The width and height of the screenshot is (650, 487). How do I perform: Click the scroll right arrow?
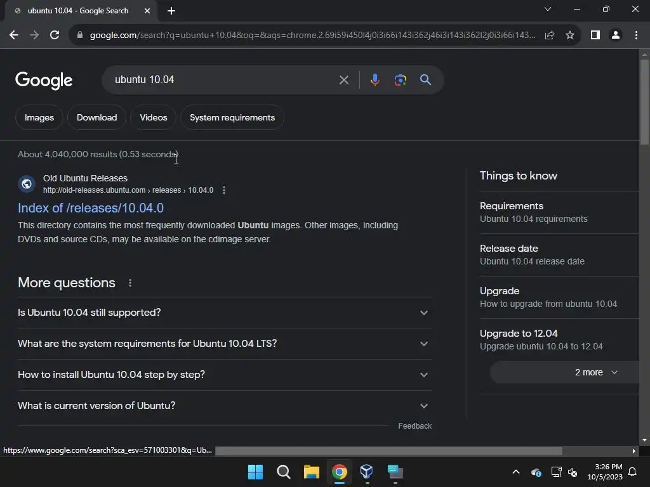[x=634, y=451]
